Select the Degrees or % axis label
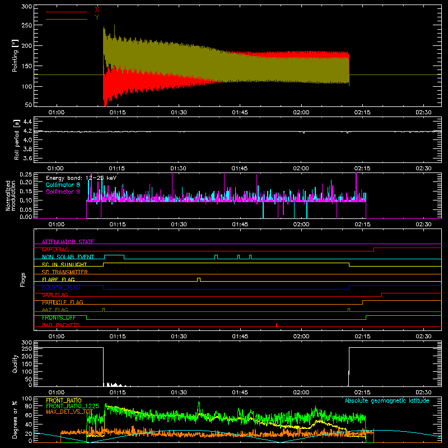The image size is (448, 448). pyautogui.click(x=15, y=419)
